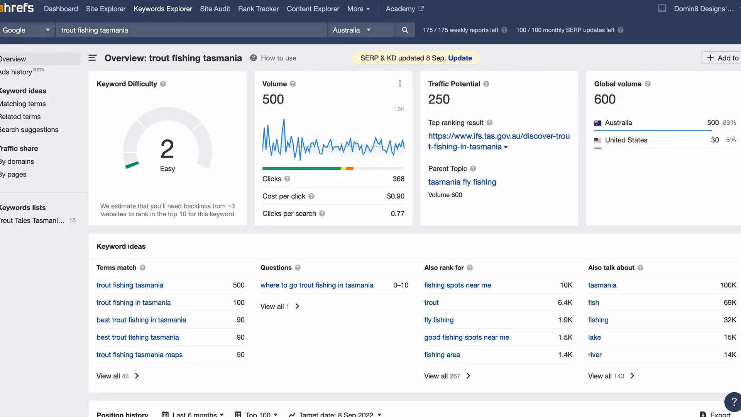Open the Volume card three-dot menu

(x=400, y=84)
